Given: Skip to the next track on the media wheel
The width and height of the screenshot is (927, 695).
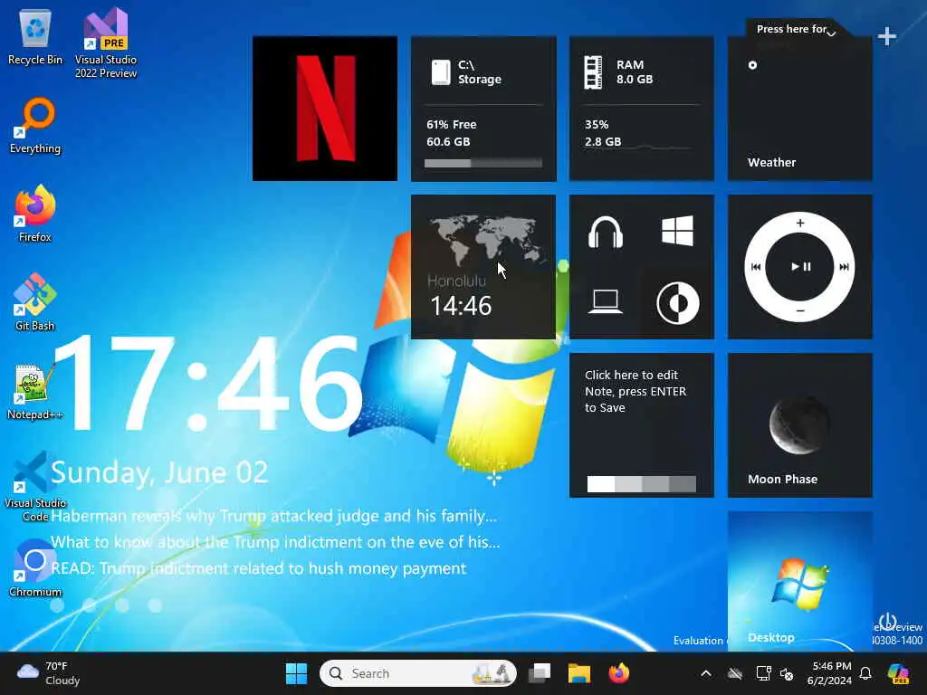Looking at the screenshot, I should tap(845, 267).
